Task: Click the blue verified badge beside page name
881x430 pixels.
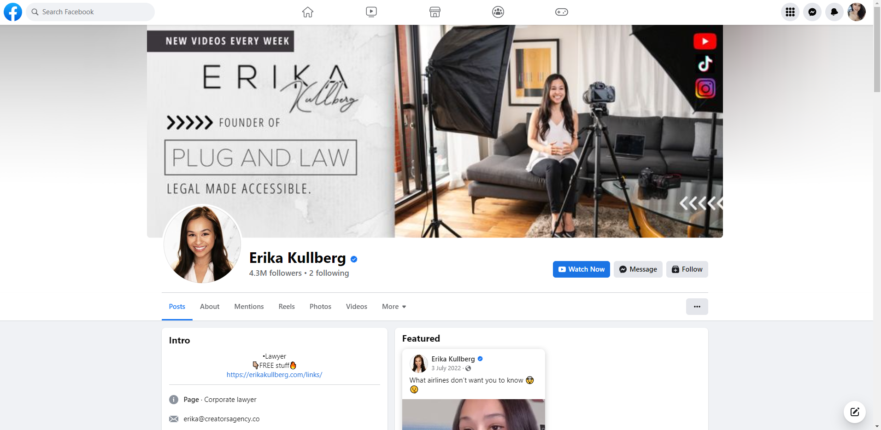Action: pyautogui.click(x=354, y=259)
